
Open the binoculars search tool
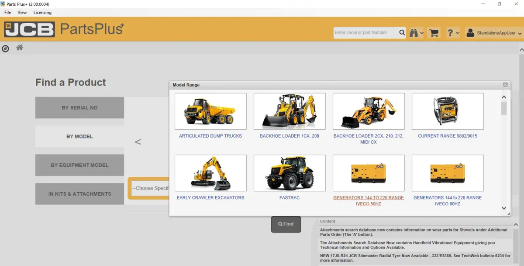(x=414, y=33)
